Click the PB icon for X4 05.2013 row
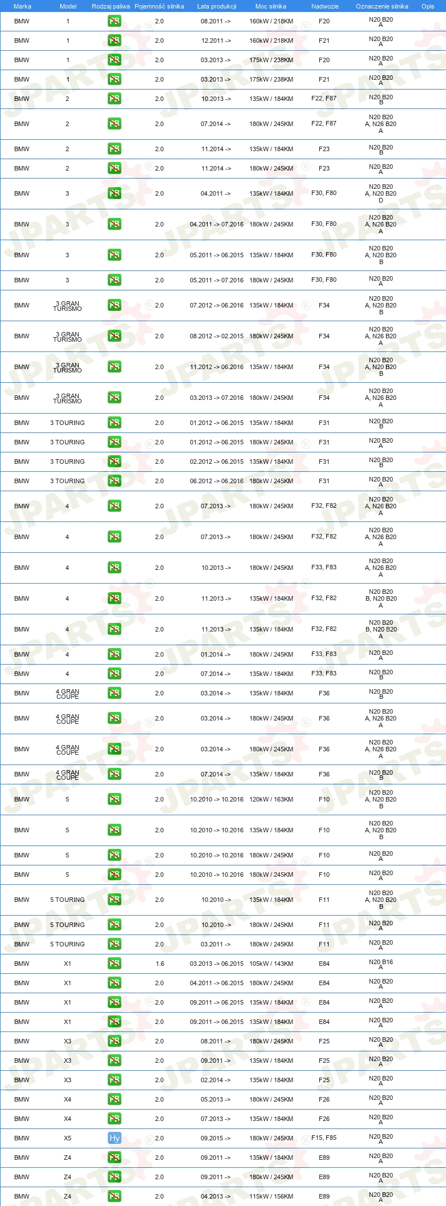Image resolution: width=446 pixels, height=1206 pixels. (x=114, y=1099)
